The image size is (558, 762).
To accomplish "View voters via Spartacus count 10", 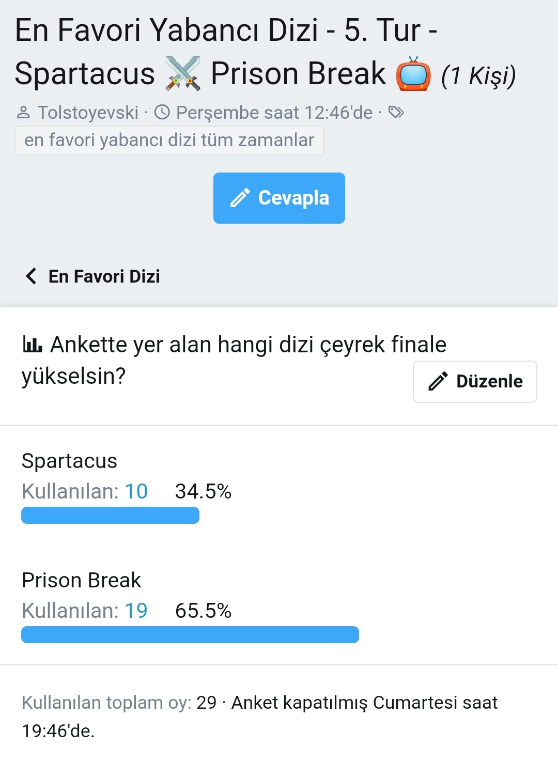I will click(x=136, y=491).
